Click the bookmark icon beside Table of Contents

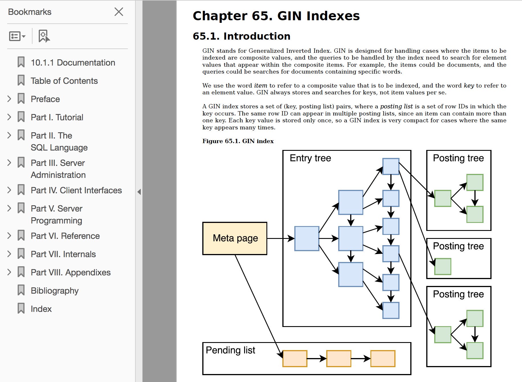[21, 81]
